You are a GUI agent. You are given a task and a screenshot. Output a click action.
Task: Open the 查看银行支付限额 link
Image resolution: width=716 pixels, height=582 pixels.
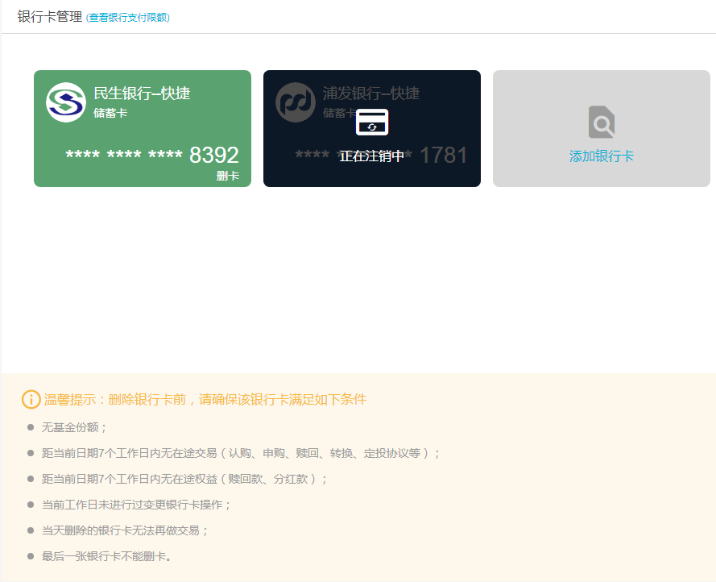pyautogui.click(x=128, y=18)
